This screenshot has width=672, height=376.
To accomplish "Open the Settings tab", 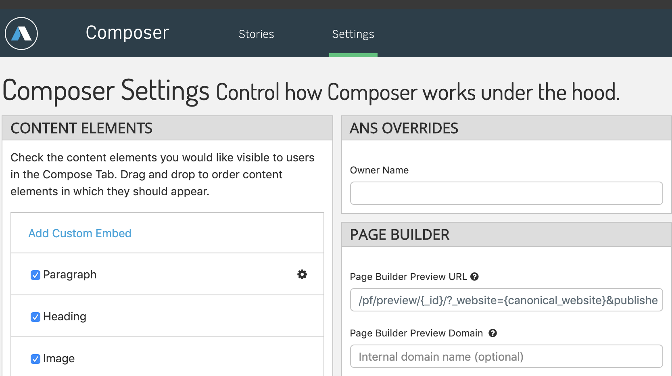I will 353,34.
